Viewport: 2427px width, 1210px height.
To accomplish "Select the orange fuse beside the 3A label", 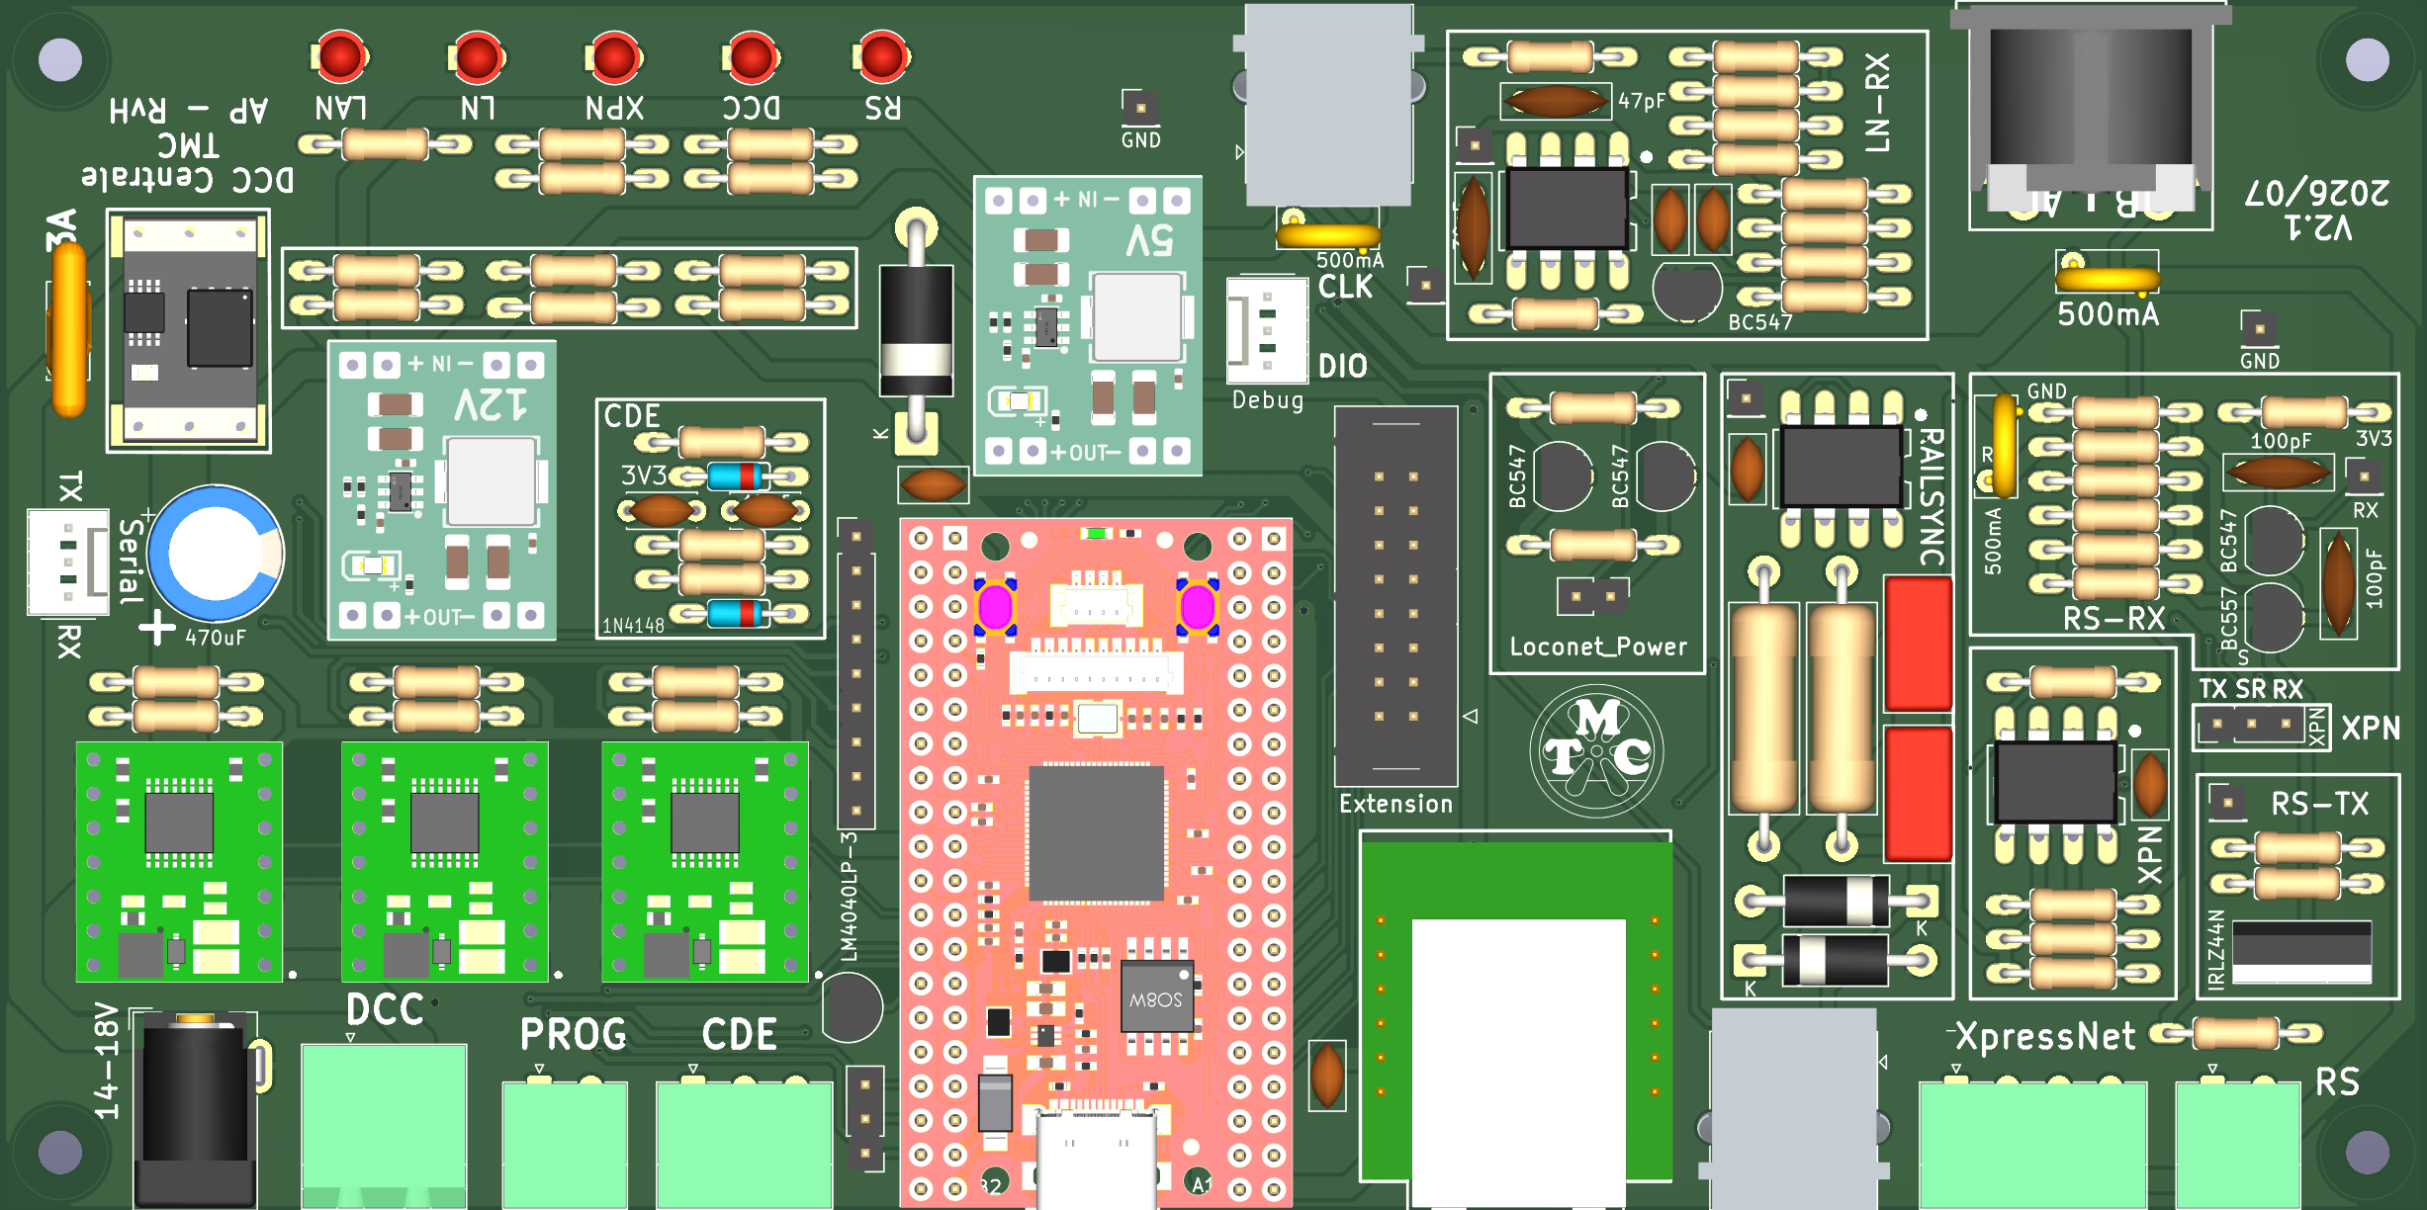I will (69, 330).
